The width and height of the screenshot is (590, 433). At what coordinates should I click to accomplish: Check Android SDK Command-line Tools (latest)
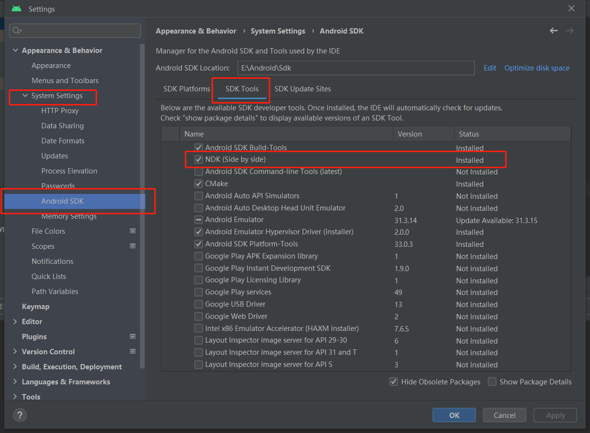point(198,172)
